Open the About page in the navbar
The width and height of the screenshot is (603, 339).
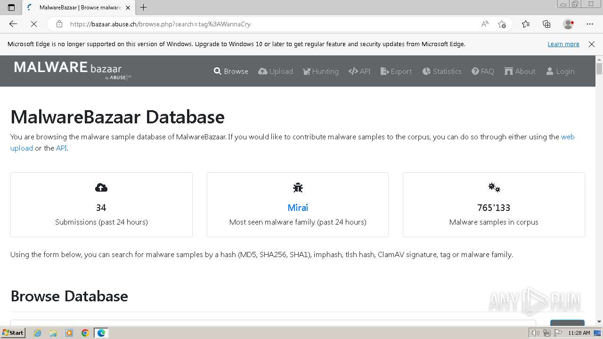click(x=520, y=71)
